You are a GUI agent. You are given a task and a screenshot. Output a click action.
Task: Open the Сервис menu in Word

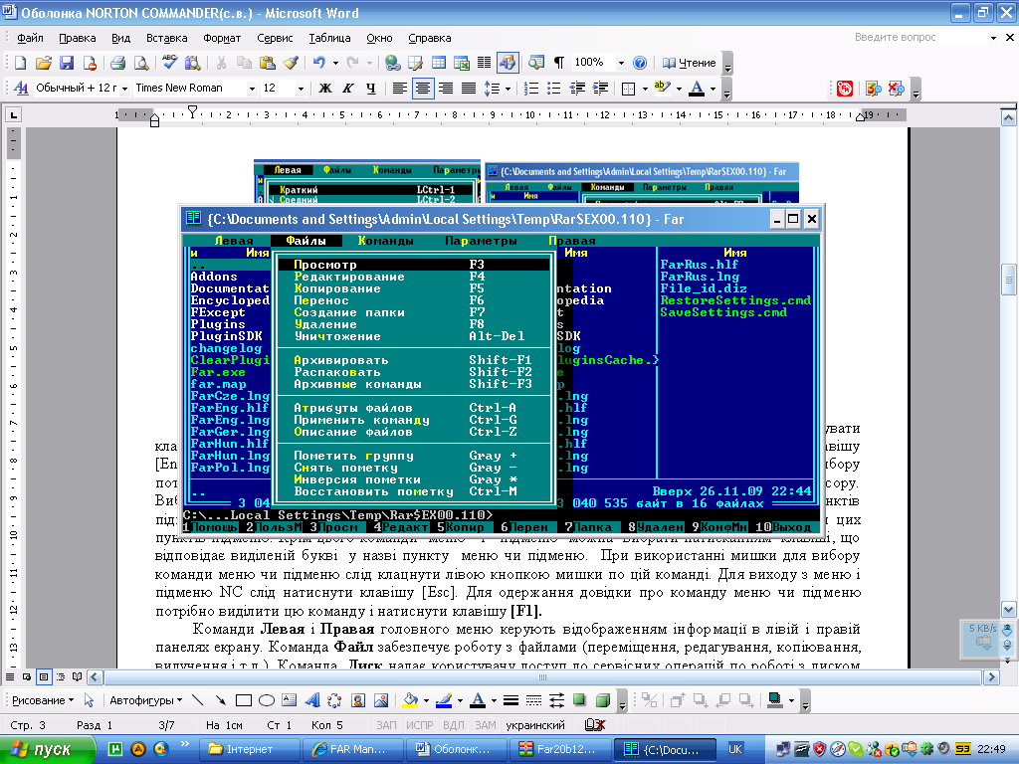[x=275, y=38]
